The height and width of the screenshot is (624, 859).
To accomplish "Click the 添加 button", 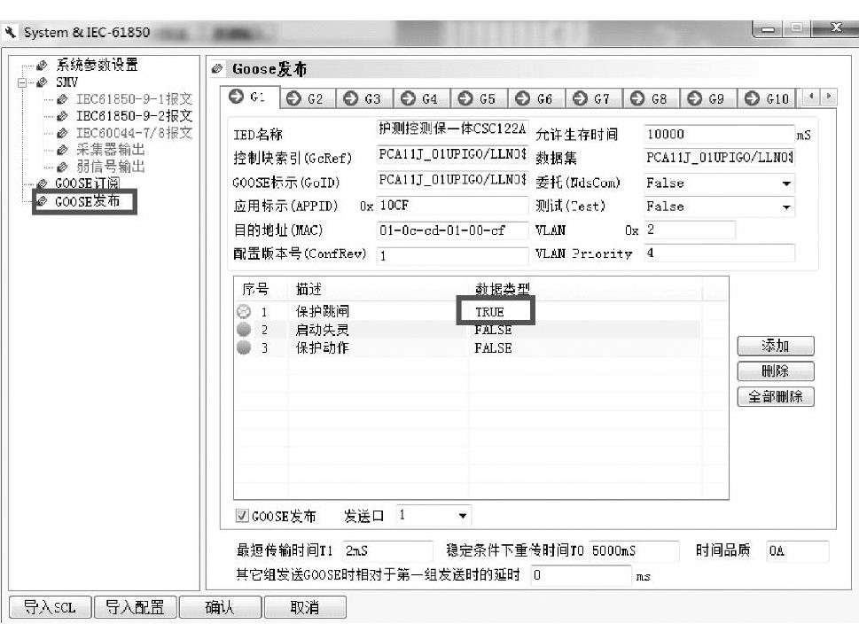I will (775, 347).
